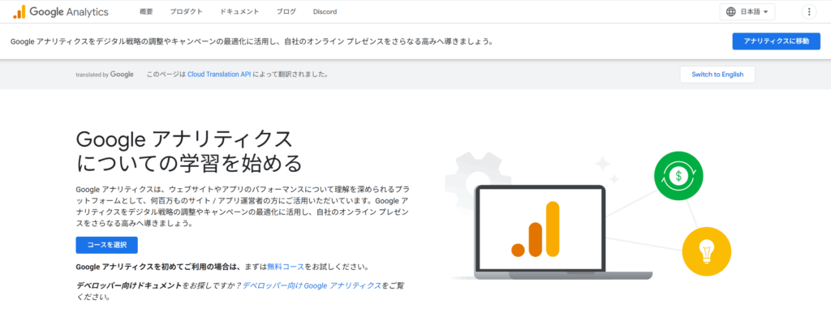Open the Cloud Translation API link

pos(219,75)
